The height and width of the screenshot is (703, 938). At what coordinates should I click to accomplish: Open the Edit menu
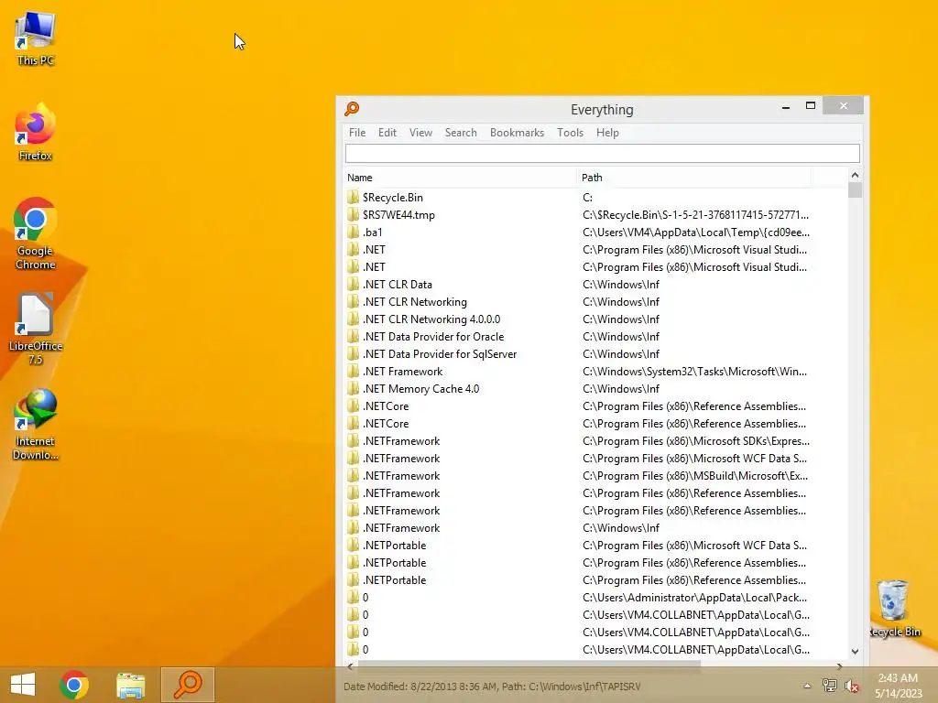(387, 133)
